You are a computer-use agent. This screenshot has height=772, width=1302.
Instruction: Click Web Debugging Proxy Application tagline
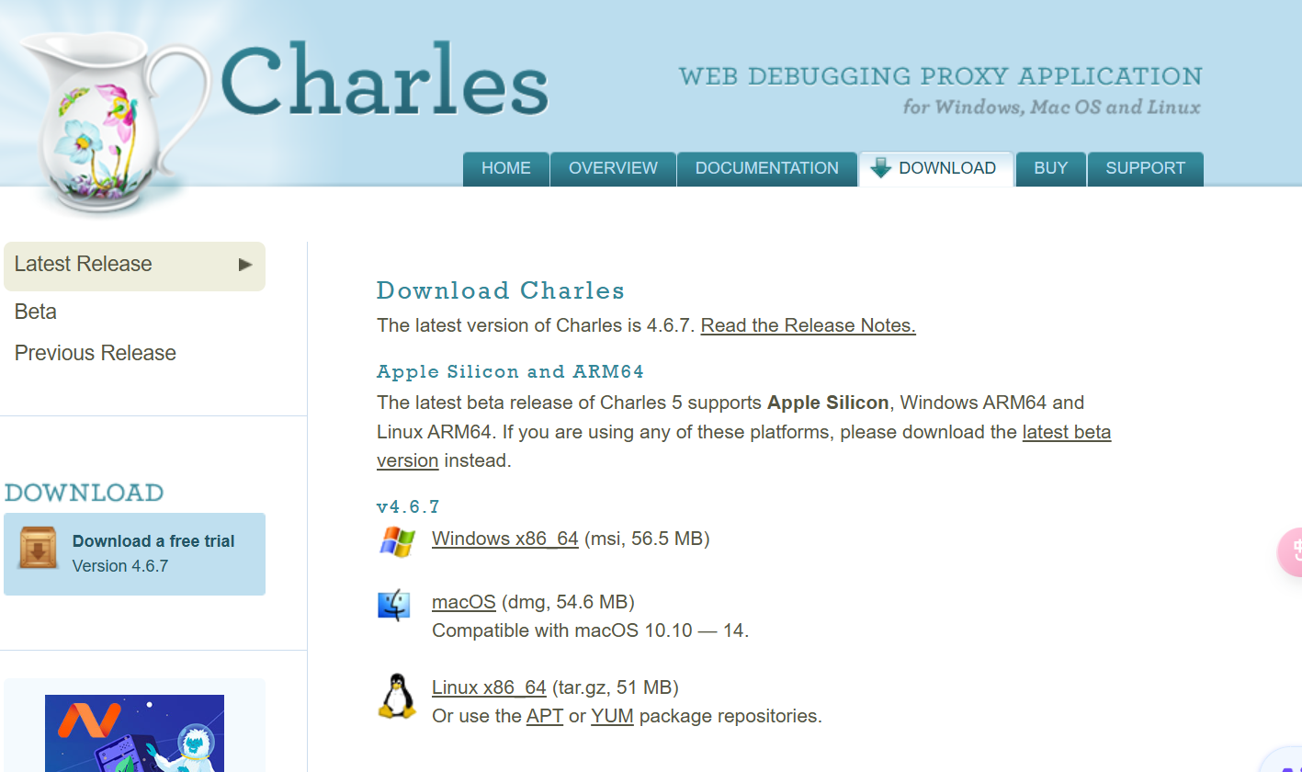941,76
